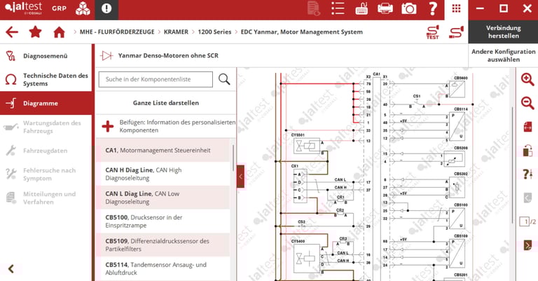Click the jaltest logo

point(24,8)
